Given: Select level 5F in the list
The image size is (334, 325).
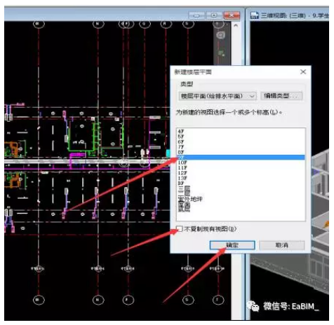Looking at the screenshot, I should click(x=241, y=137).
